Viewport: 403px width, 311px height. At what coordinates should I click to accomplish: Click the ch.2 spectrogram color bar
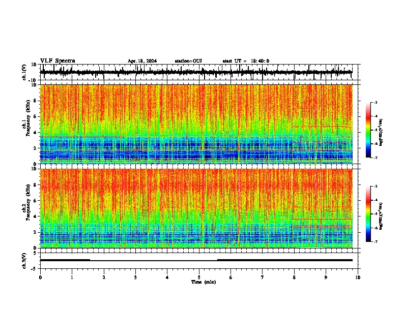[368, 214]
